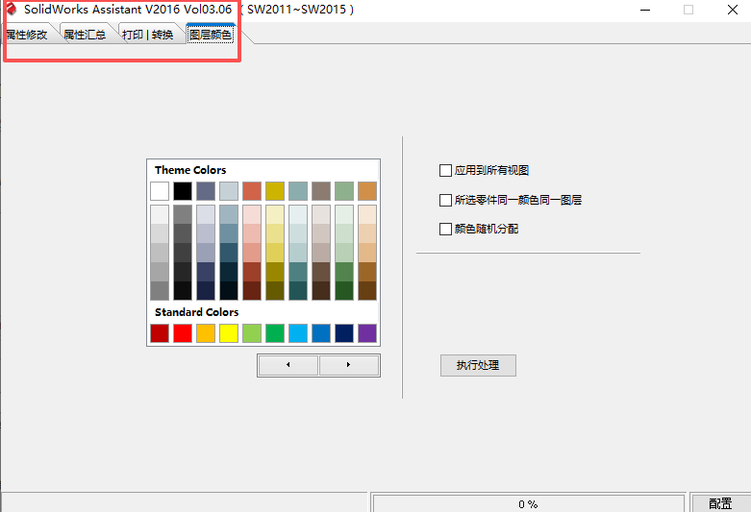Select the 打印 | 转换 tab
The width and height of the screenshot is (751, 512).
(147, 35)
